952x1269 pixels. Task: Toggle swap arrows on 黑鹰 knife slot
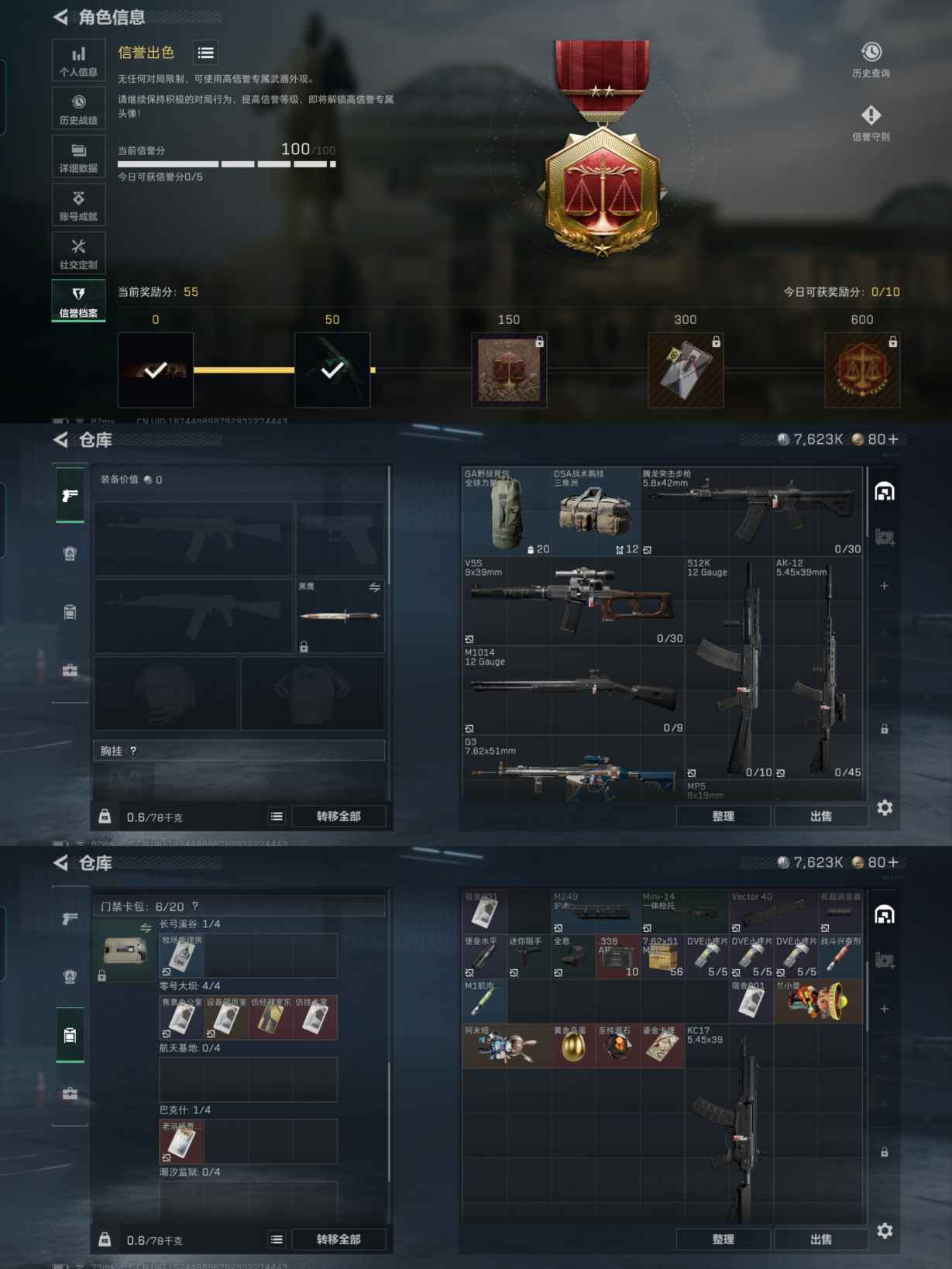[375, 587]
